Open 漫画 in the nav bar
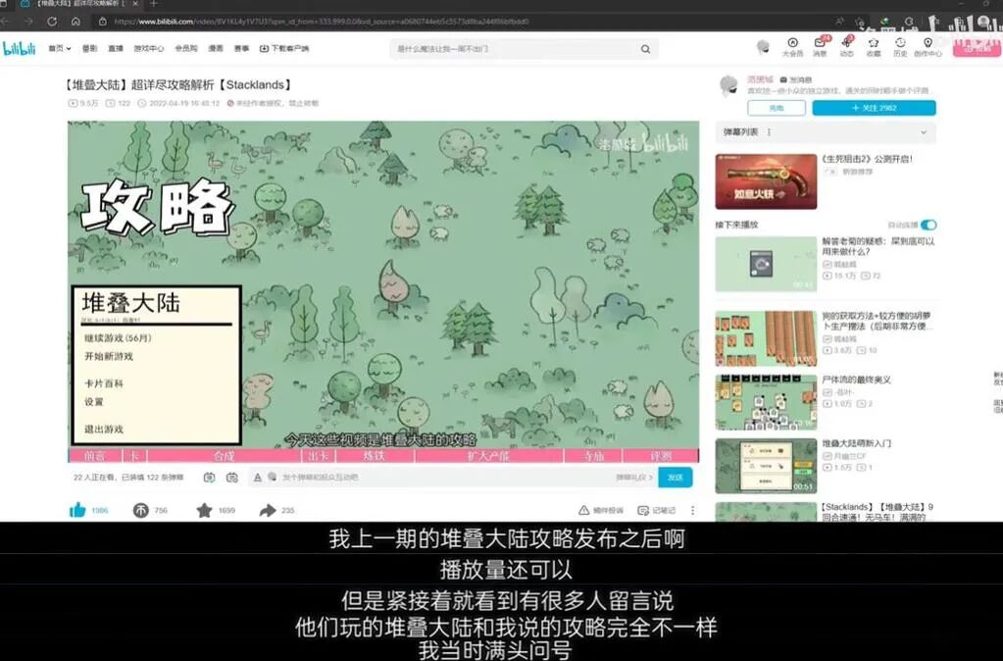This screenshot has height=661, width=1003. [216, 49]
